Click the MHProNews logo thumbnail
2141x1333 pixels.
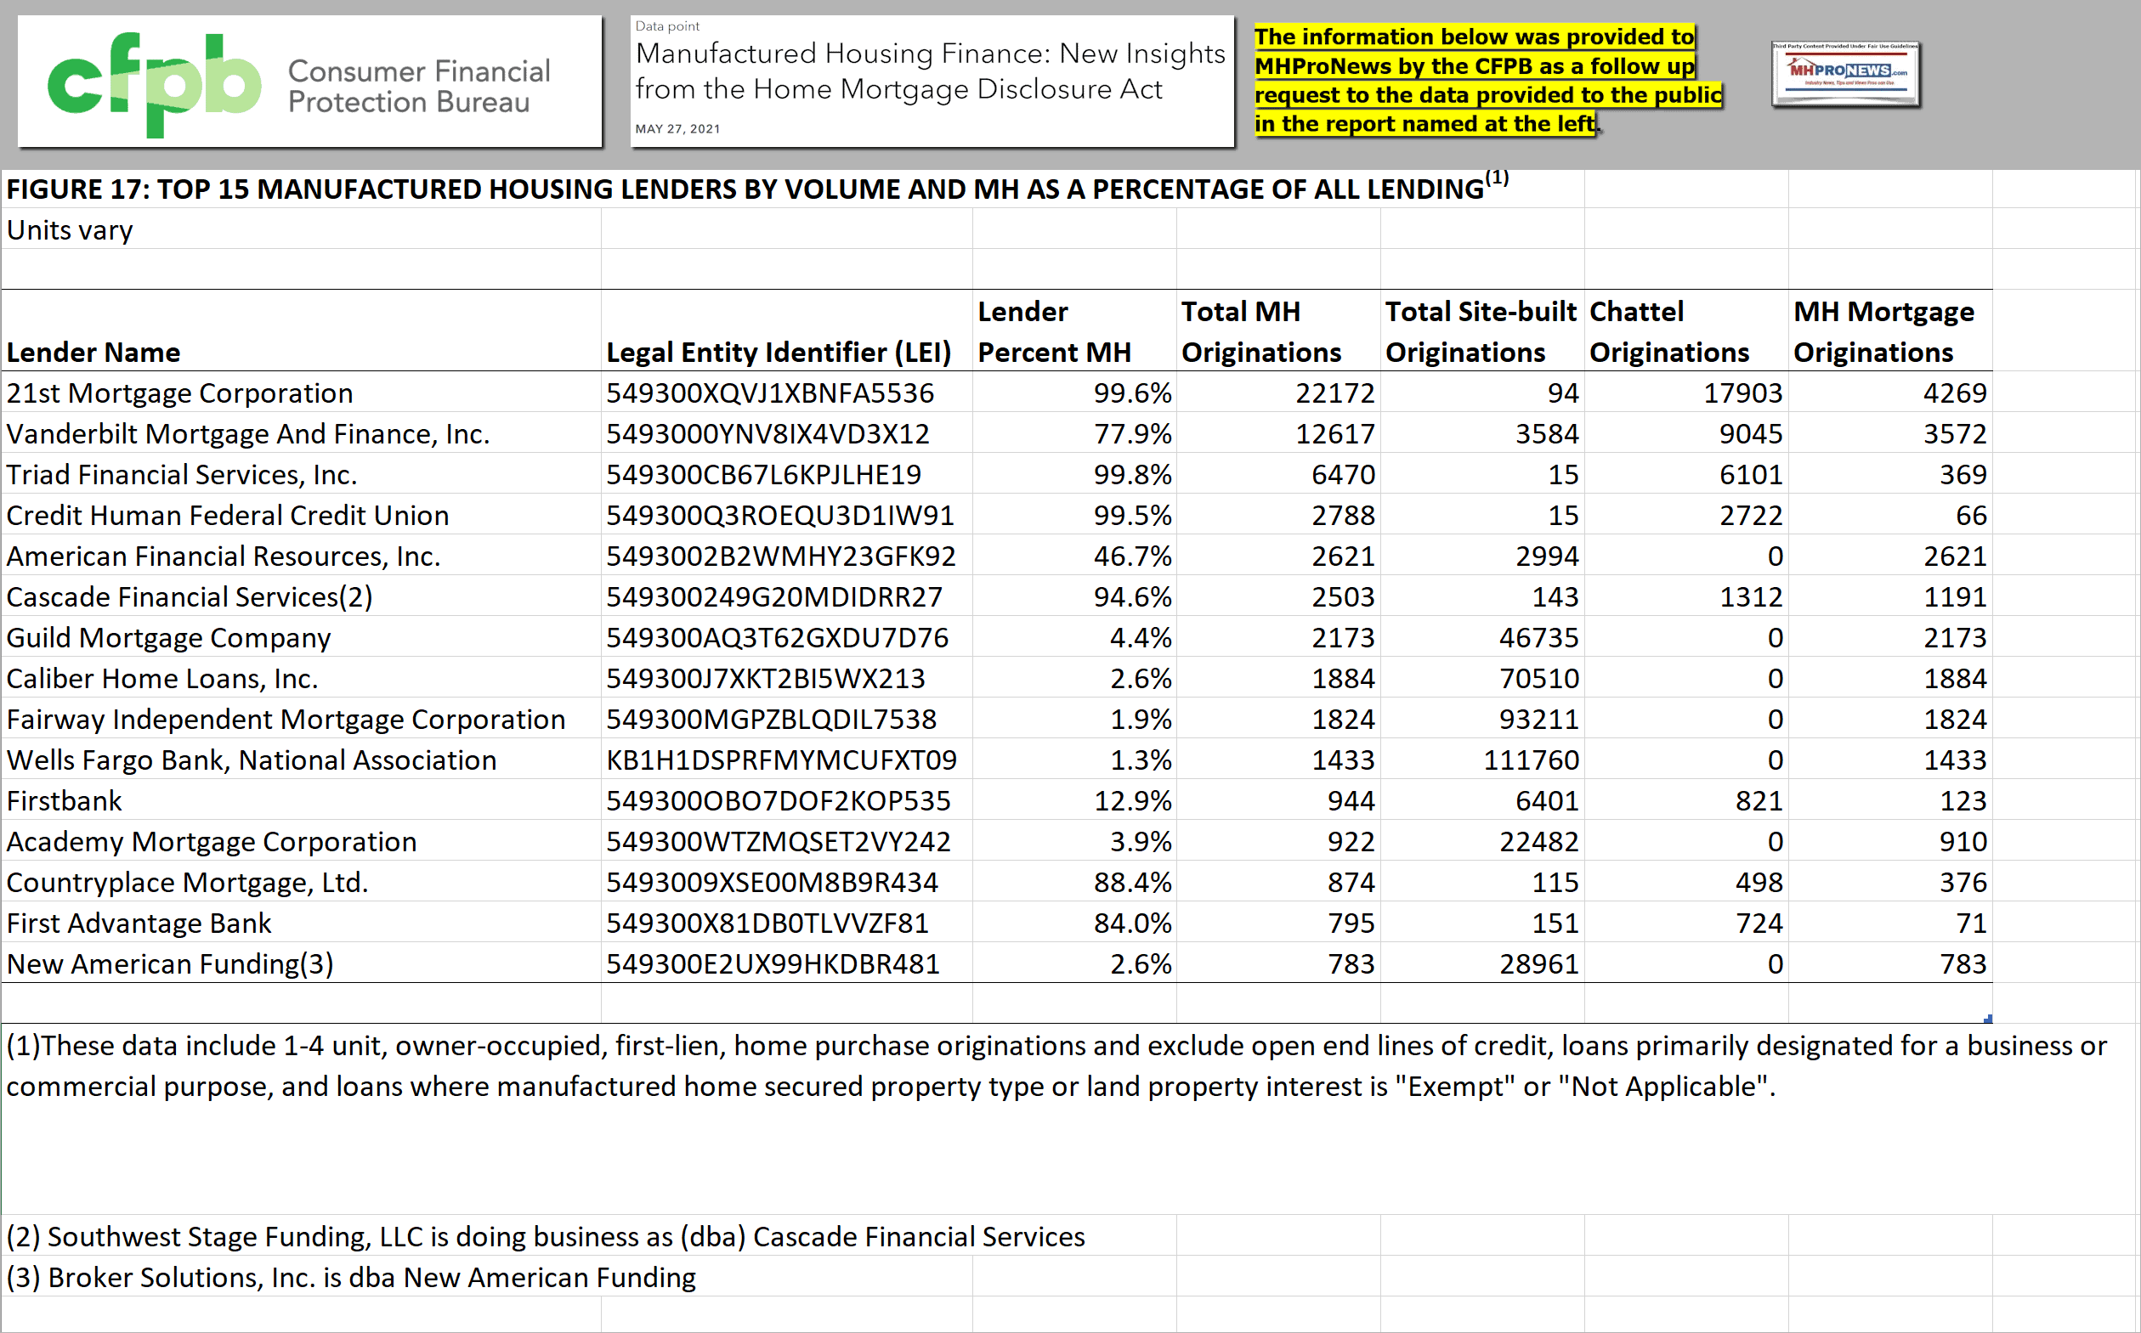tap(1844, 74)
